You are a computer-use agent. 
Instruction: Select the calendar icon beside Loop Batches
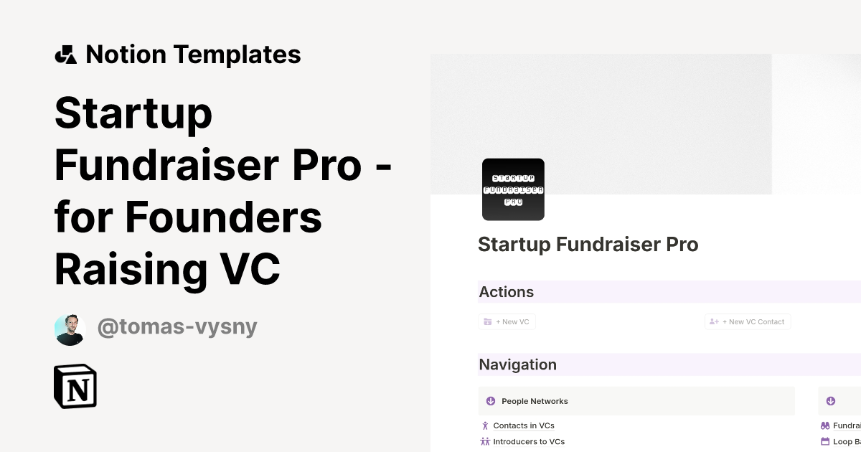pyautogui.click(x=825, y=441)
